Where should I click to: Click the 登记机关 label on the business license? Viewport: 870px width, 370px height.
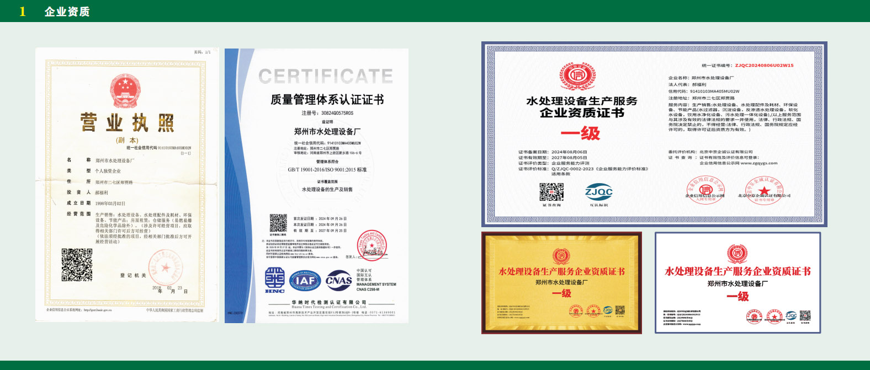(133, 275)
